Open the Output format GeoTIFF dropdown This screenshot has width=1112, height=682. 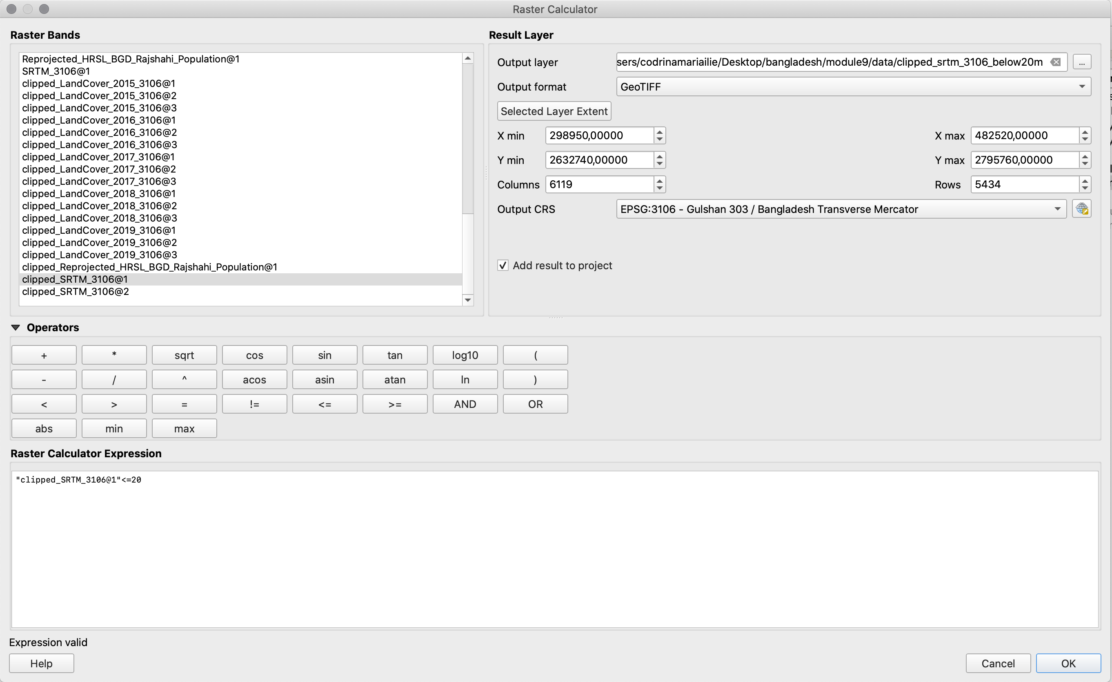[854, 86]
